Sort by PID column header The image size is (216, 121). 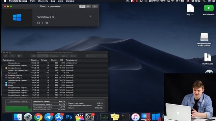click(61, 60)
